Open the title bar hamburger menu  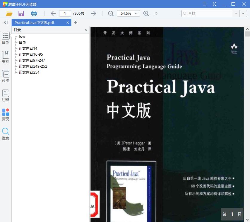point(205,4)
